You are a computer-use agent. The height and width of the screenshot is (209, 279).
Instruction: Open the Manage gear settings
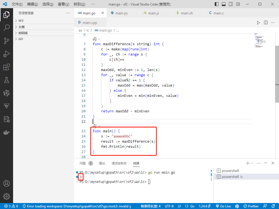(x=7, y=196)
